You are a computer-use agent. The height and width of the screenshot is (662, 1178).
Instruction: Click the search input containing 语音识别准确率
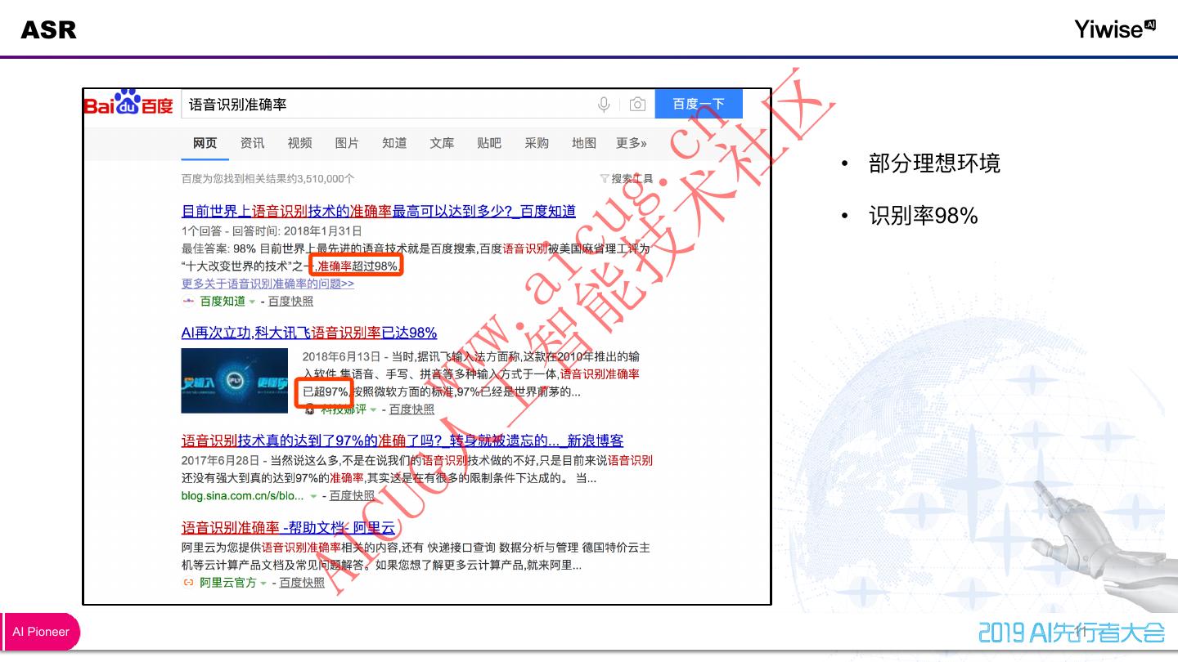[x=384, y=105]
